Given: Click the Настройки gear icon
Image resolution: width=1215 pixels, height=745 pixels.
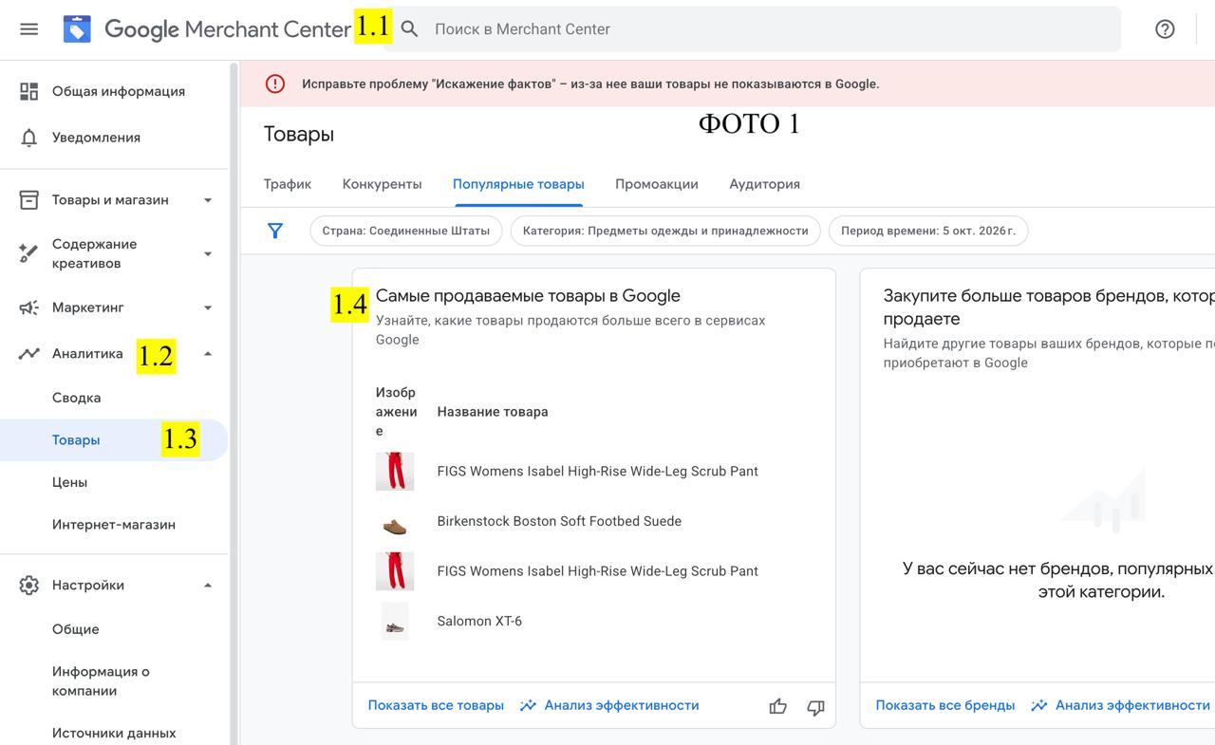Looking at the screenshot, I should [x=29, y=586].
